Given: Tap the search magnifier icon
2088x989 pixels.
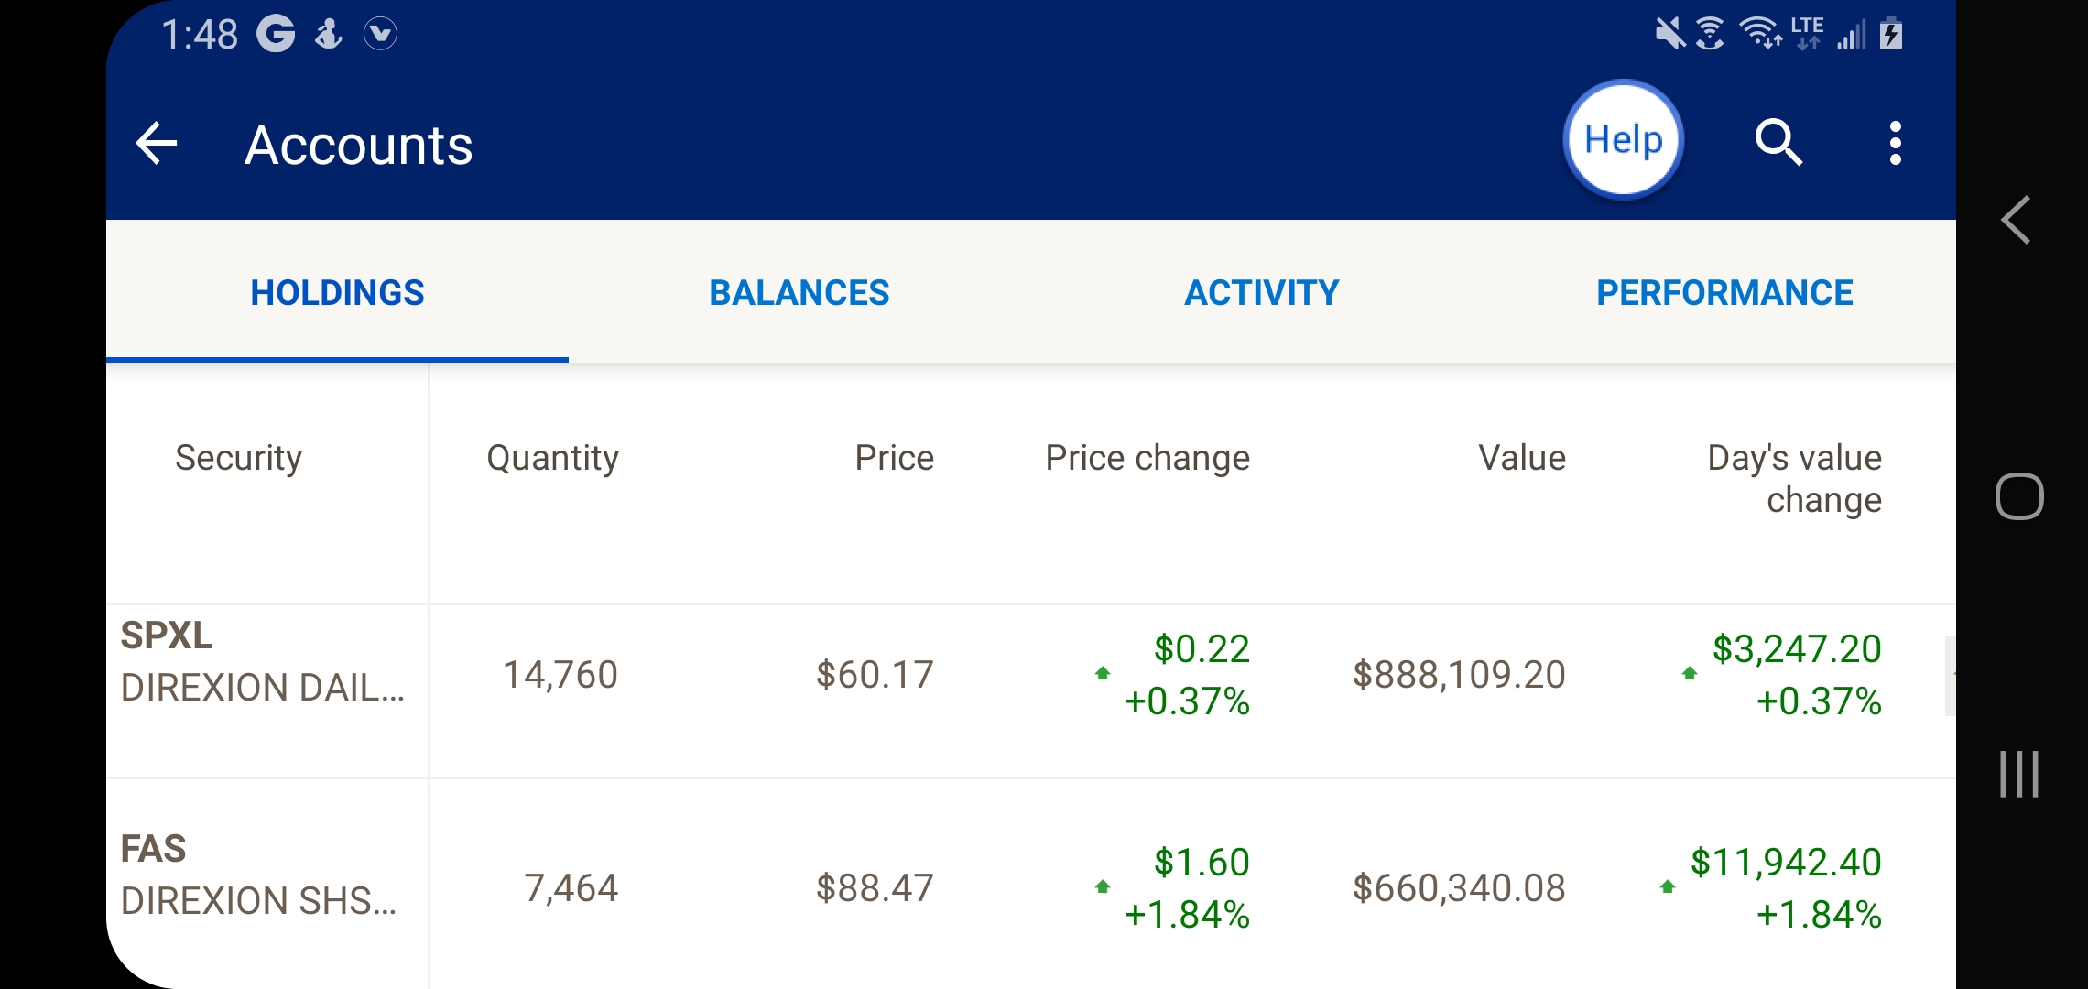Looking at the screenshot, I should click(1778, 143).
